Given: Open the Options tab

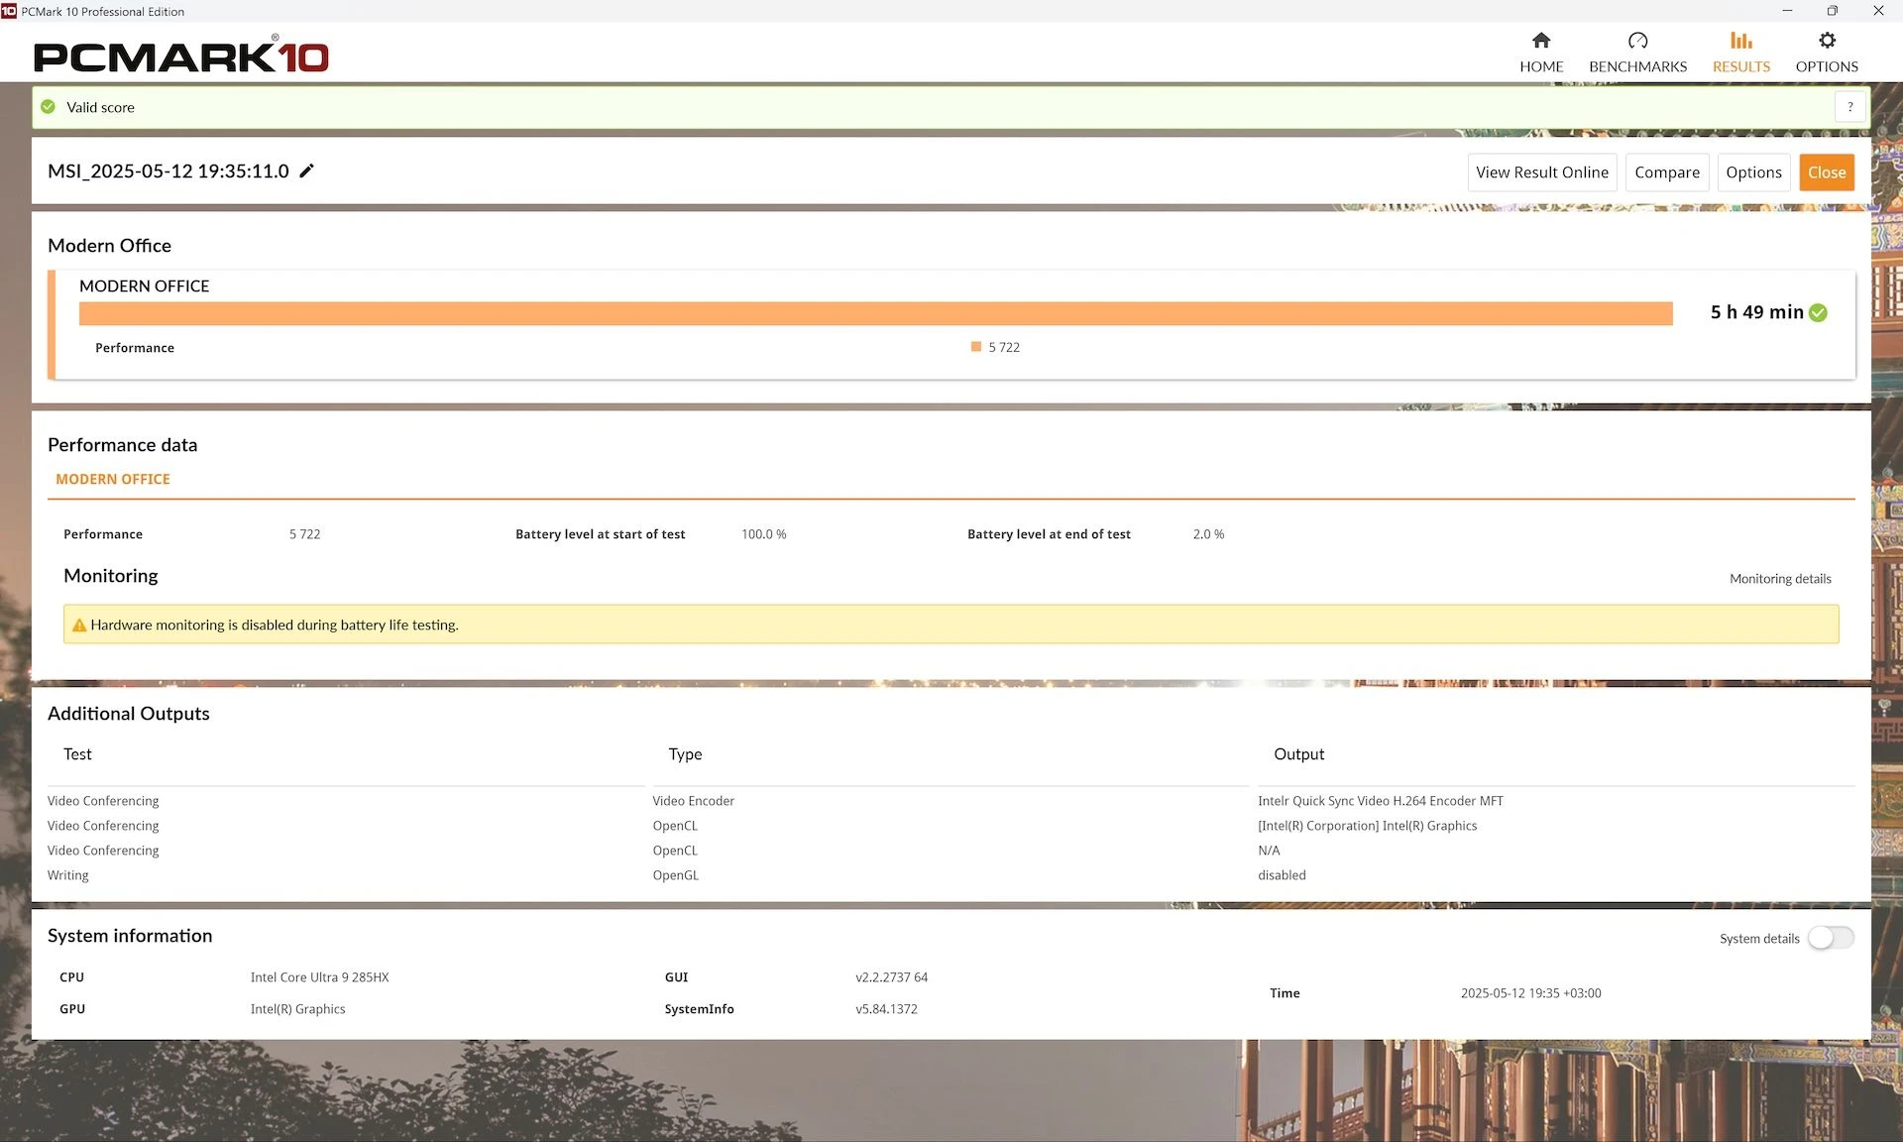Looking at the screenshot, I should [x=1827, y=53].
